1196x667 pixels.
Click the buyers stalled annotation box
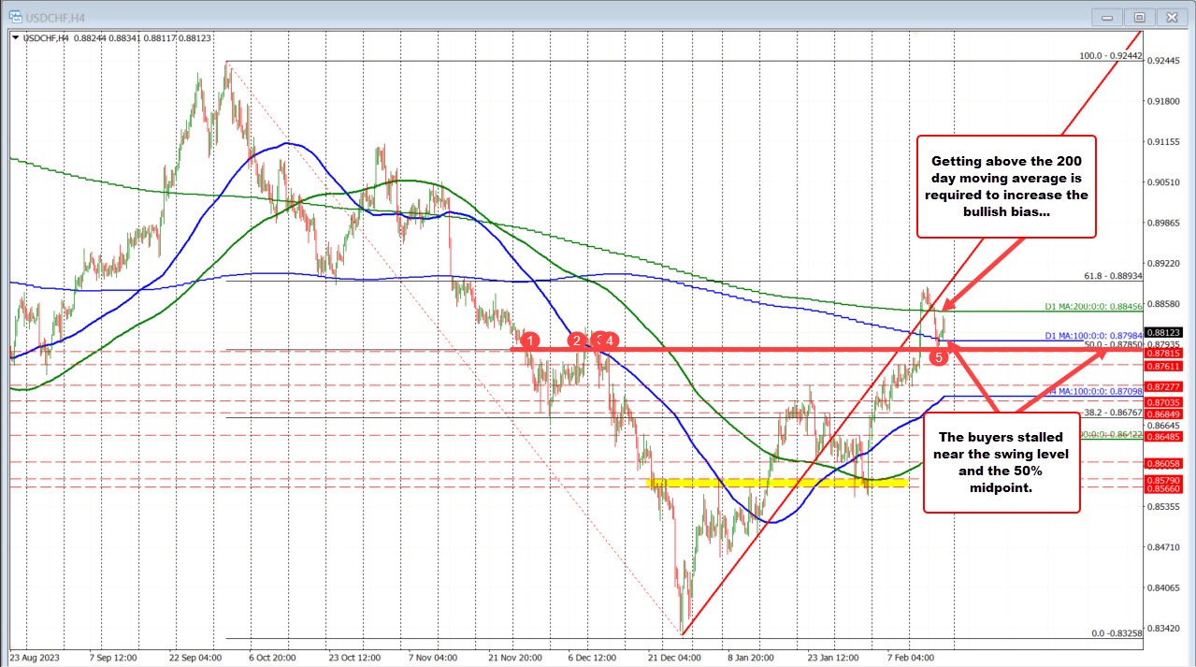pos(1001,462)
